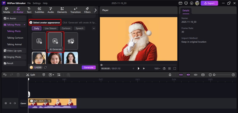The height and width of the screenshot is (113, 238).
Task: Play the preview video
Action: (x=138, y=69)
